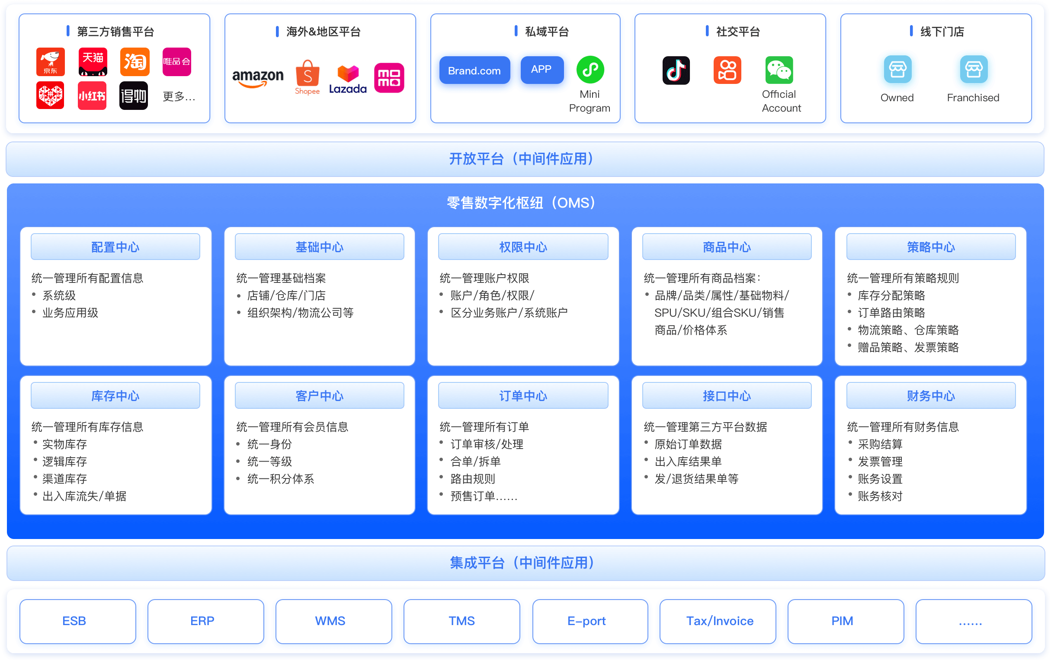This screenshot has width=1051, height=661.
Task: Click the WeChat Official Account icon
Action: (x=779, y=70)
